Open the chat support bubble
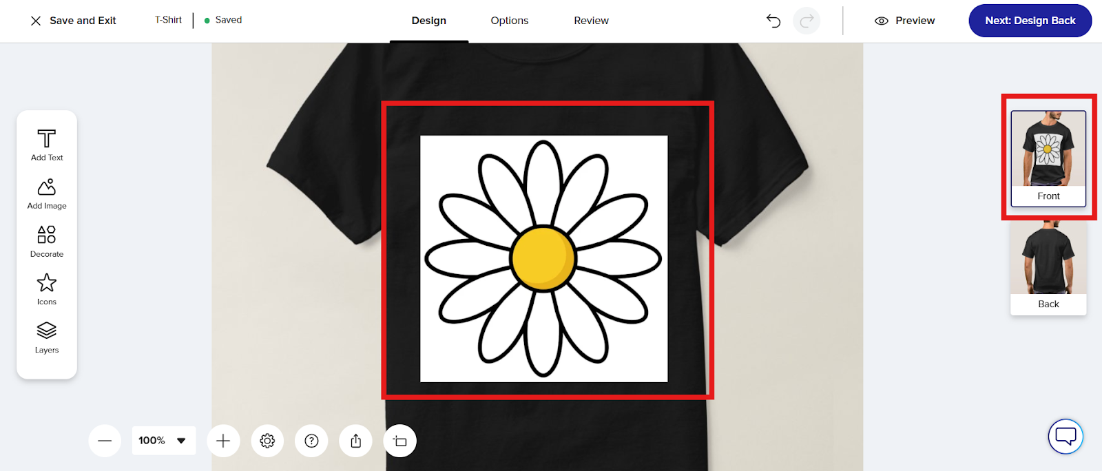Screen dimensions: 1102x471 [x=1065, y=436]
